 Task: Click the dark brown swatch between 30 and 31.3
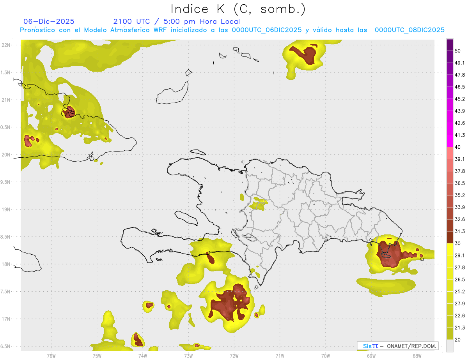450,237
